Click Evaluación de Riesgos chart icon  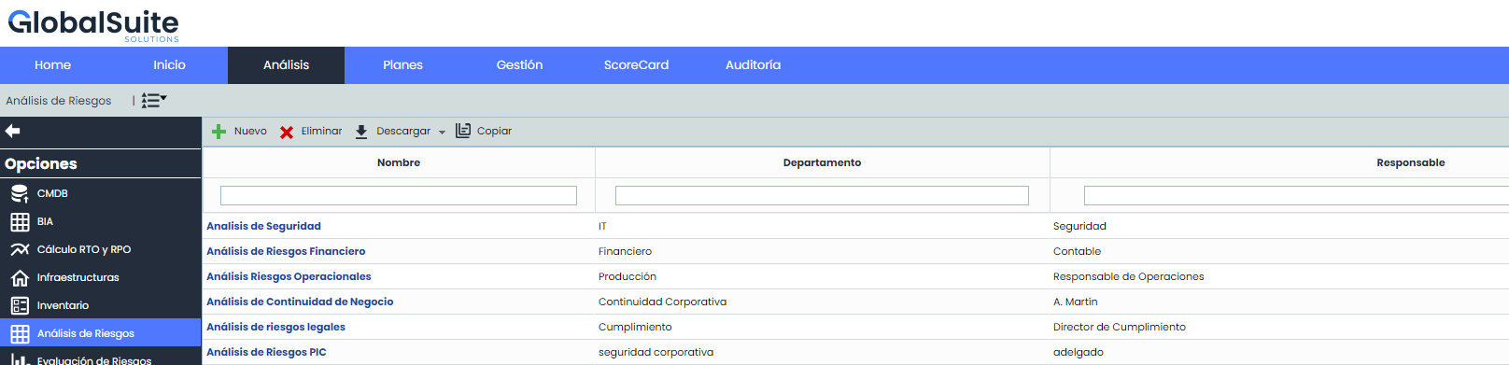pos(20,359)
